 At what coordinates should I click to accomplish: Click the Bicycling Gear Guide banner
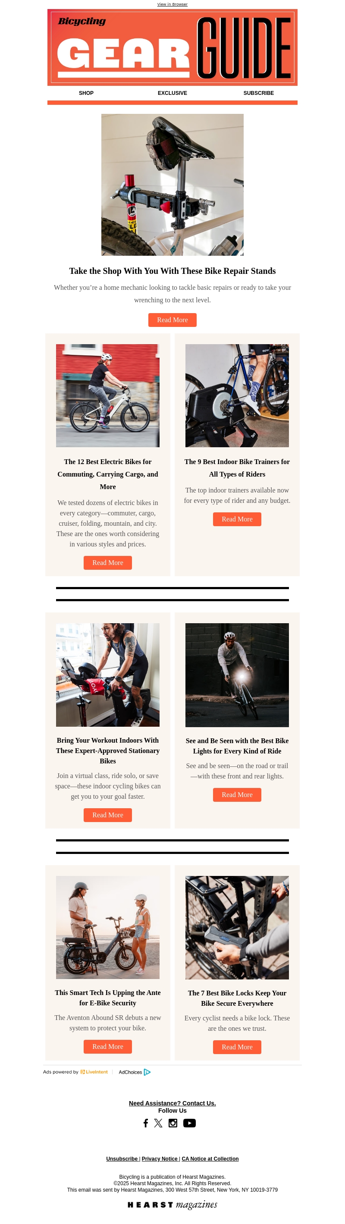coord(172,47)
